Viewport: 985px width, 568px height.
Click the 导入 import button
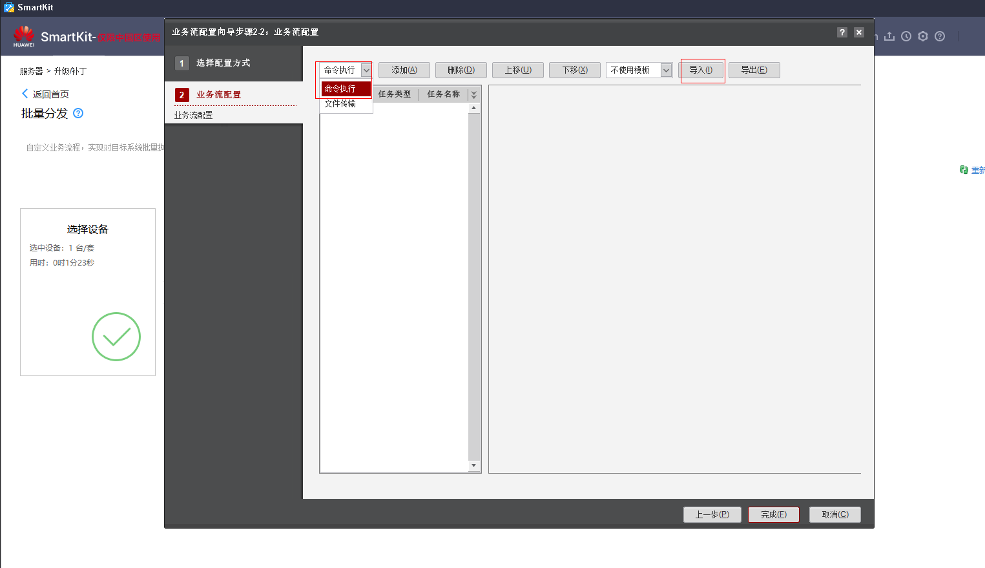701,70
